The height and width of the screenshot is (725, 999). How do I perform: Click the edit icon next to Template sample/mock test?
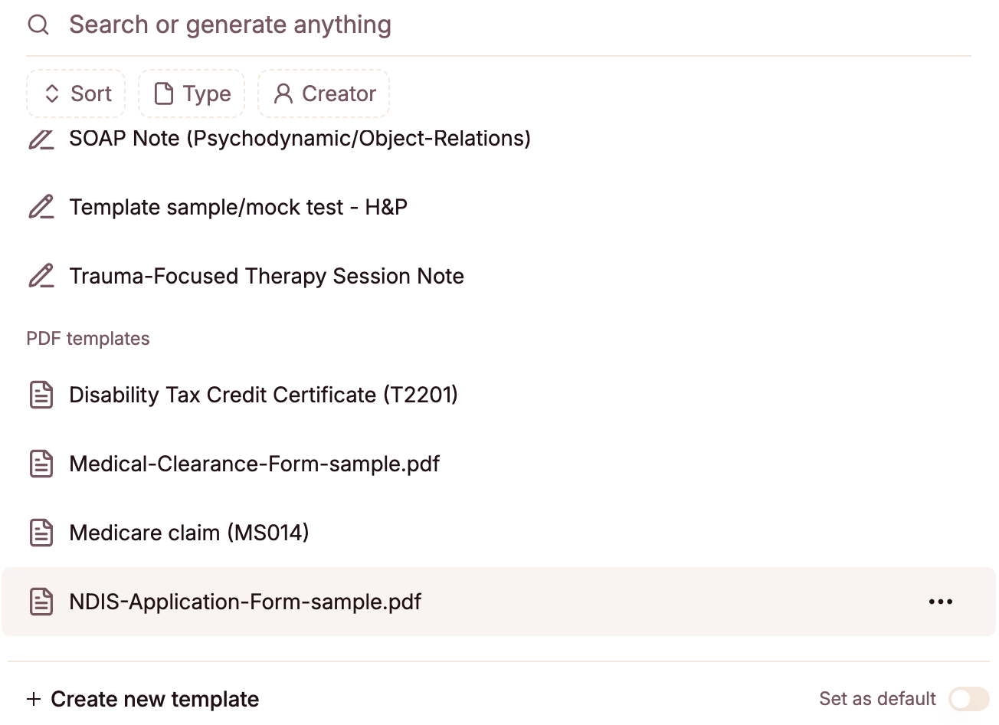click(x=41, y=206)
